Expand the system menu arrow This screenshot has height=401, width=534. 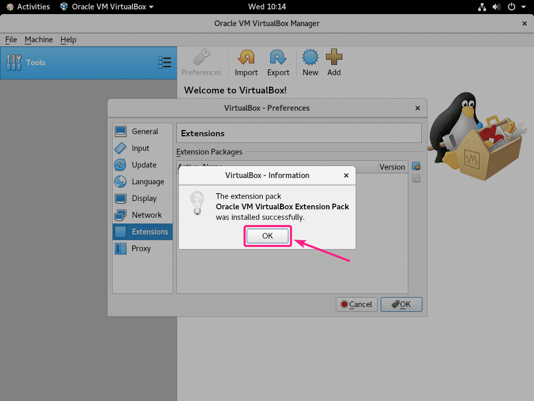[524, 7]
